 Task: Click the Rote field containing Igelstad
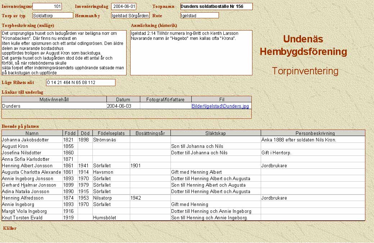click(200, 15)
